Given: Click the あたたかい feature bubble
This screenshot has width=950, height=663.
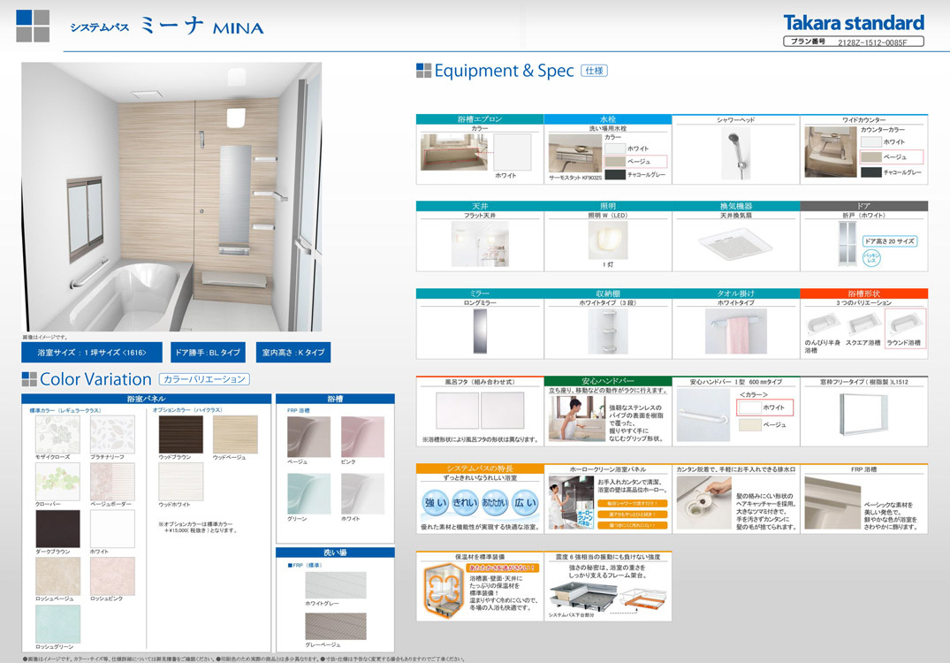Looking at the screenshot, I should point(495,502).
